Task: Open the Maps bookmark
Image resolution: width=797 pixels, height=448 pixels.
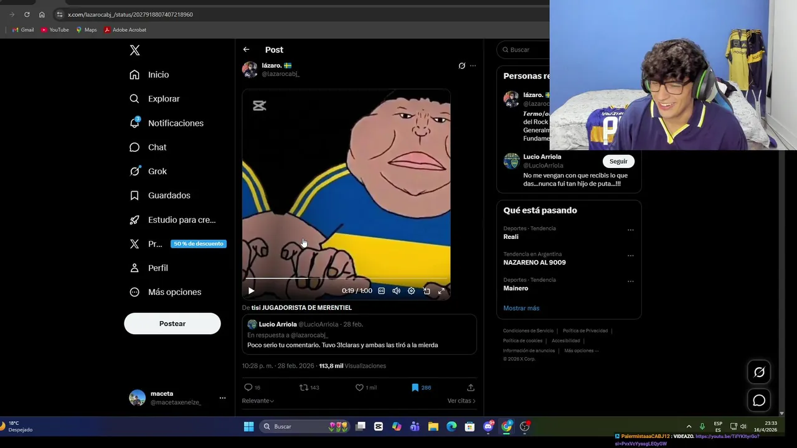Action: tap(87, 30)
